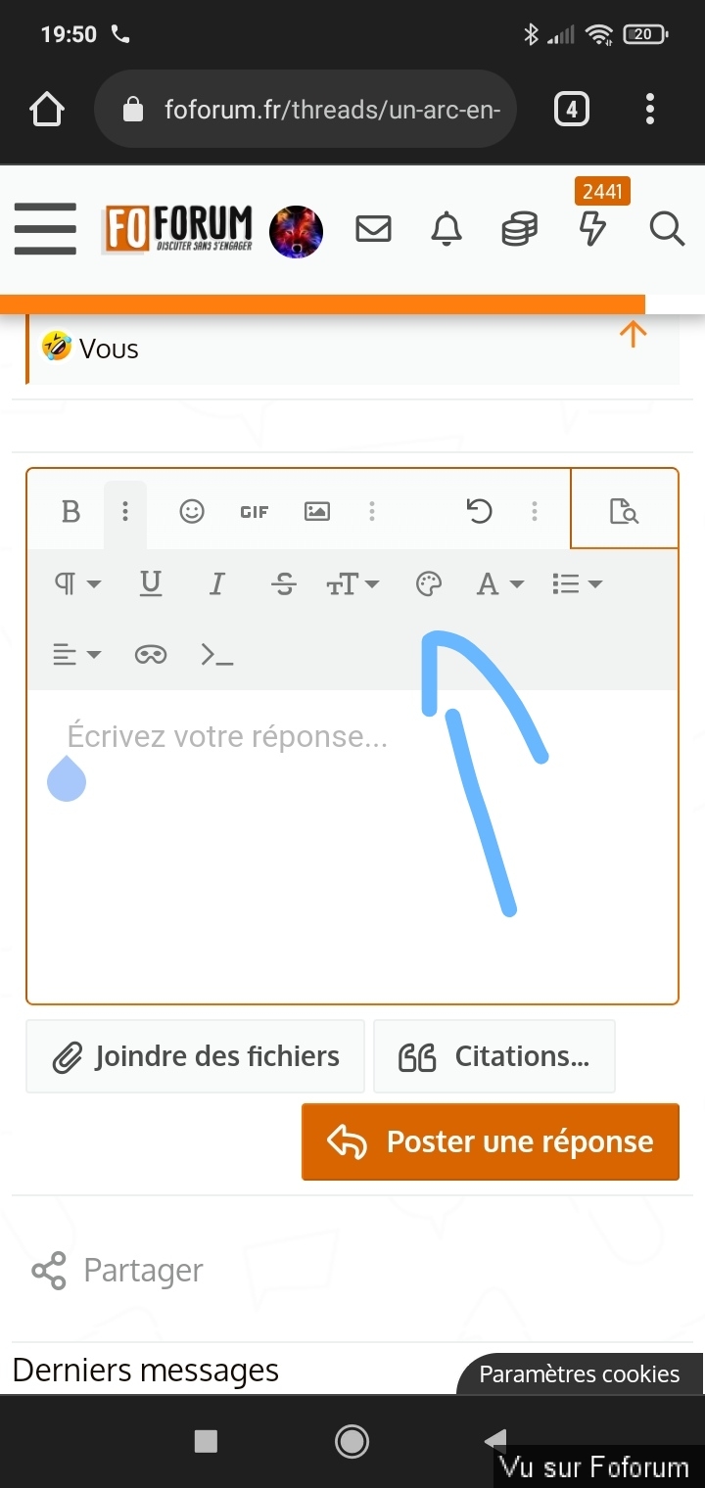Image resolution: width=705 pixels, height=1488 pixels.
Task: Undo the last editor action
Action: 479,511
